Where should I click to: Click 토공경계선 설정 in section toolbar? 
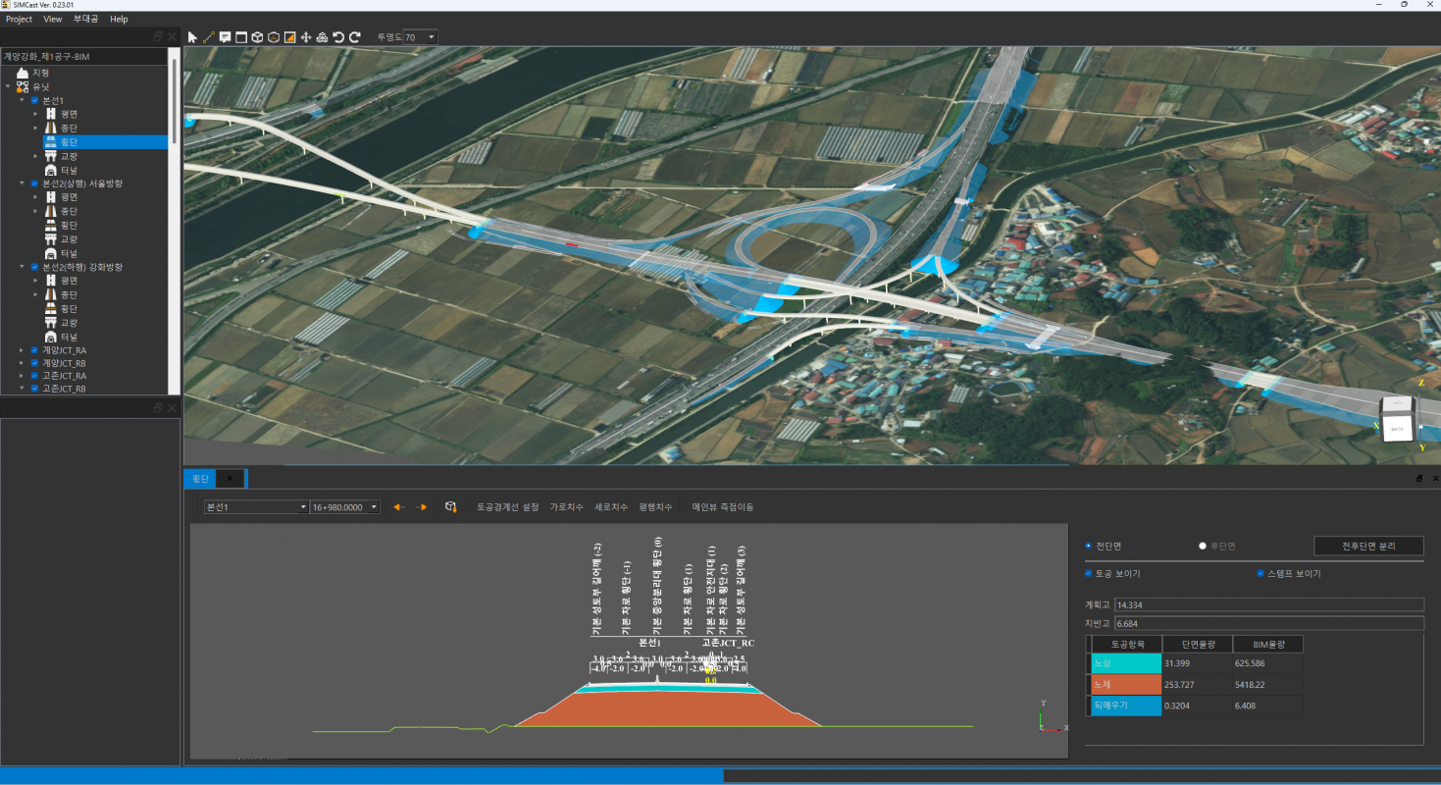pyautogui.click(x=507, y=507)
